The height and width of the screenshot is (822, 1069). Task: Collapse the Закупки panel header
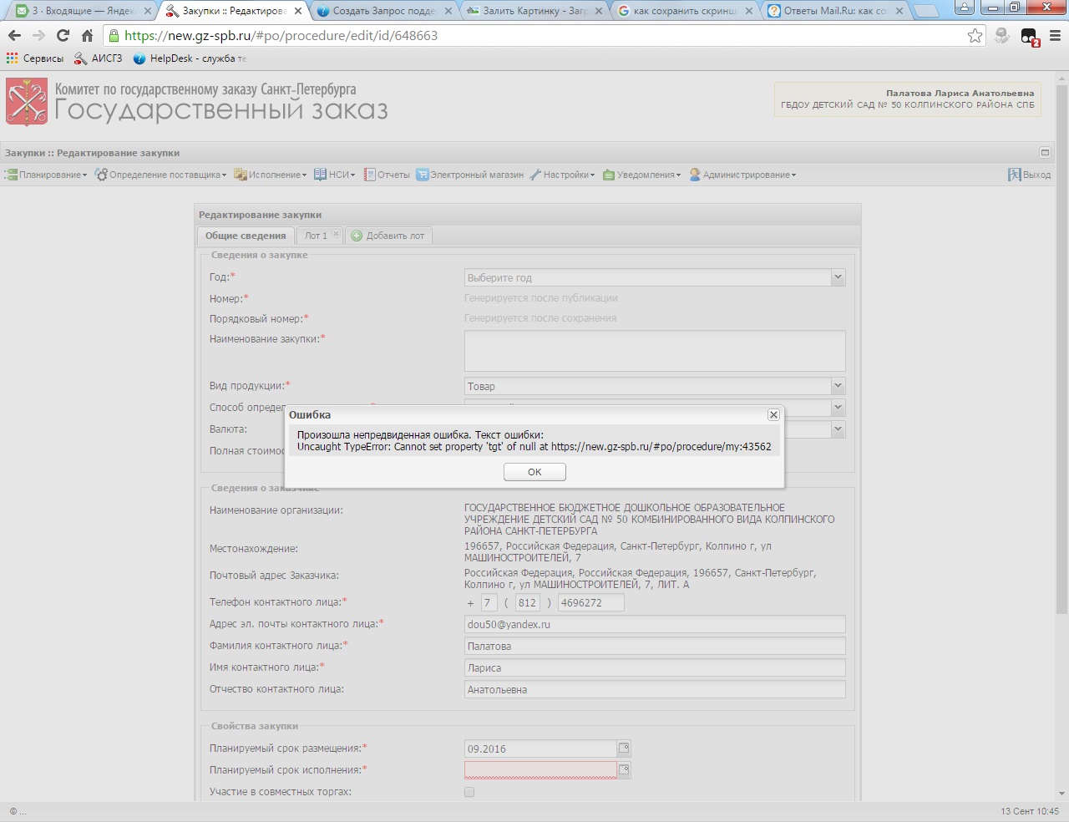pos(1044,153)
